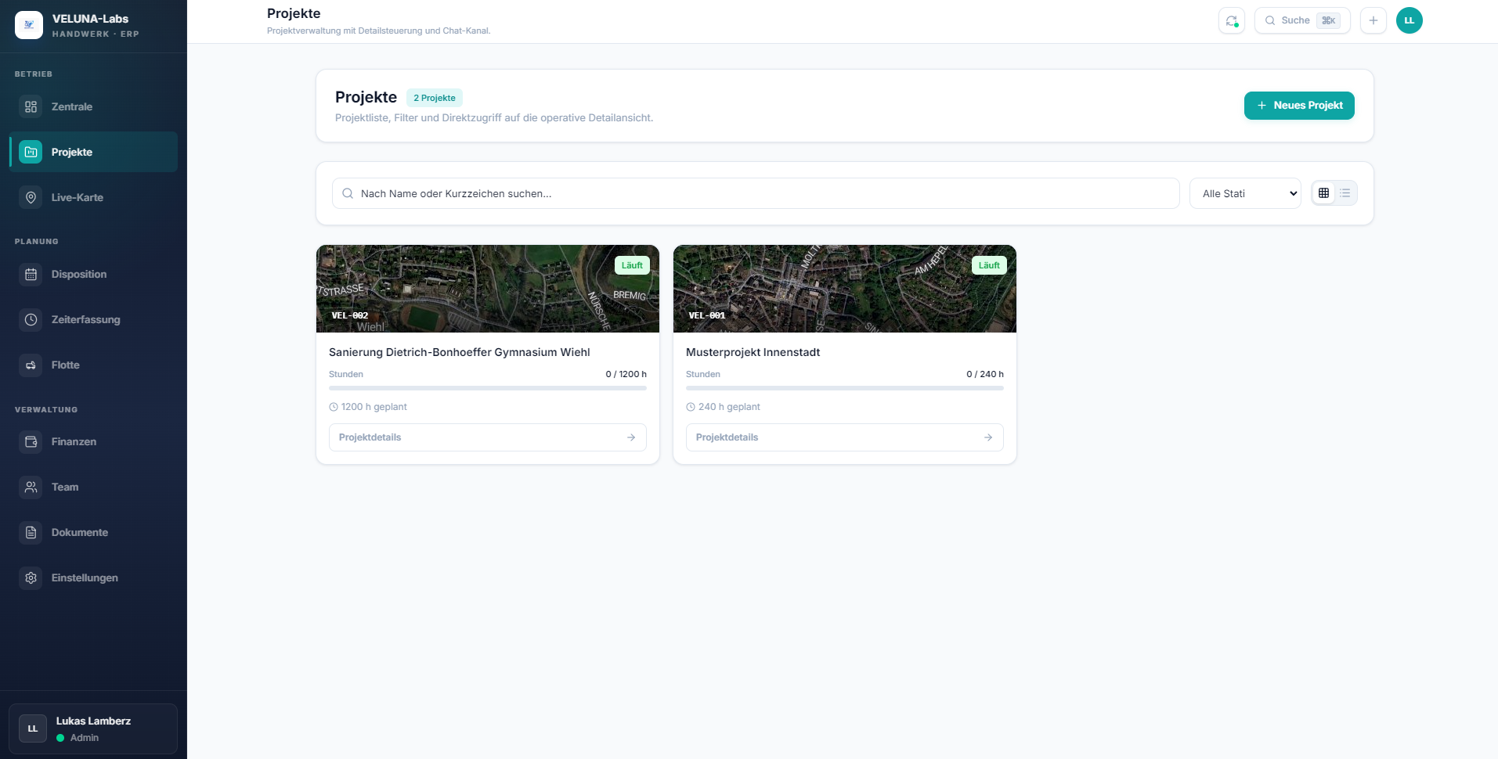
Task: Click the plus icon beside the search box
Action: (x=1373, y=21)
